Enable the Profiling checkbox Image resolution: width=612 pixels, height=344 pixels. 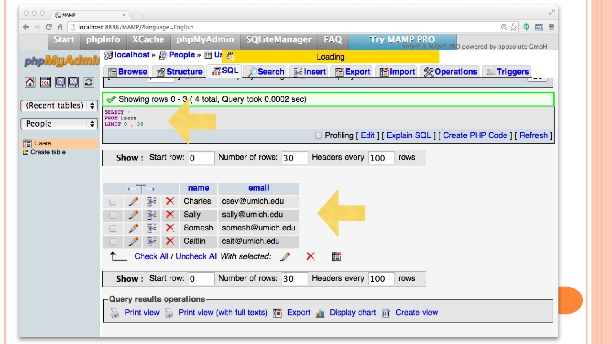click(x=318, y=136)
